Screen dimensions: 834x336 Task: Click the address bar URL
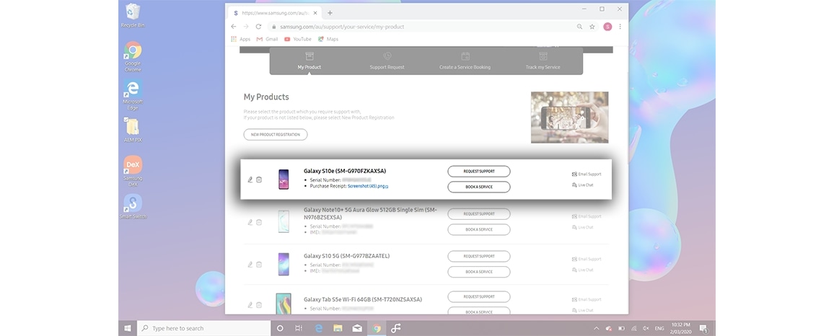[x=342, y=27]
